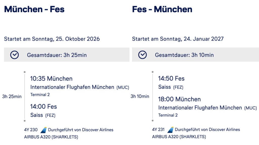Image resolution: width=259 pixels, height=145 pixels.
Task: Click flight number 4Y 231
Action: 158,130
